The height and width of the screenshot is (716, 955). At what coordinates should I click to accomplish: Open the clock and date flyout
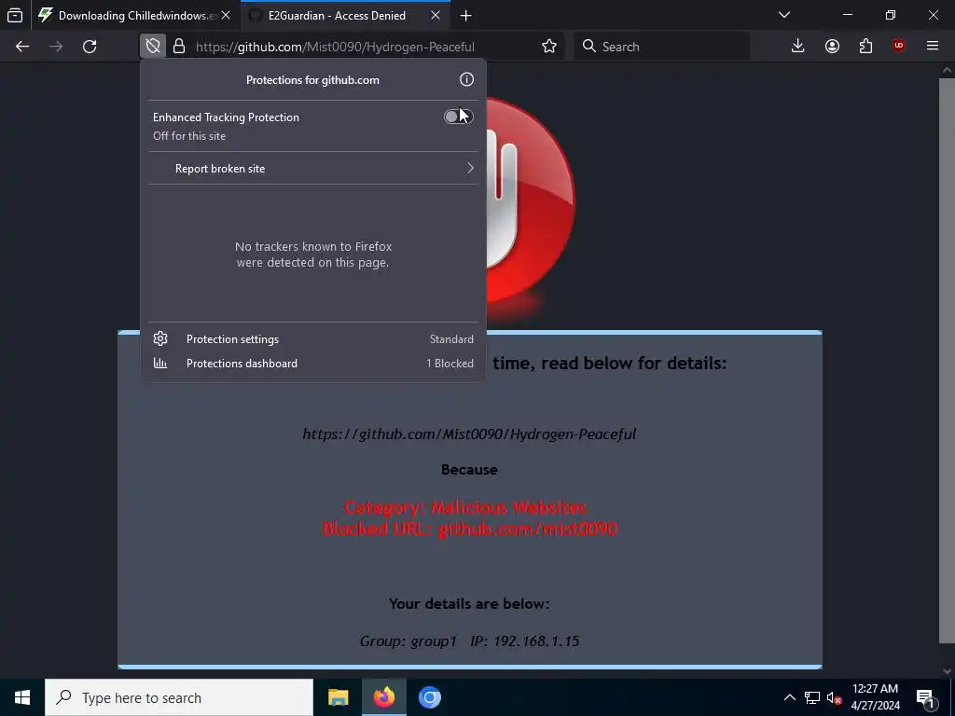875,697
